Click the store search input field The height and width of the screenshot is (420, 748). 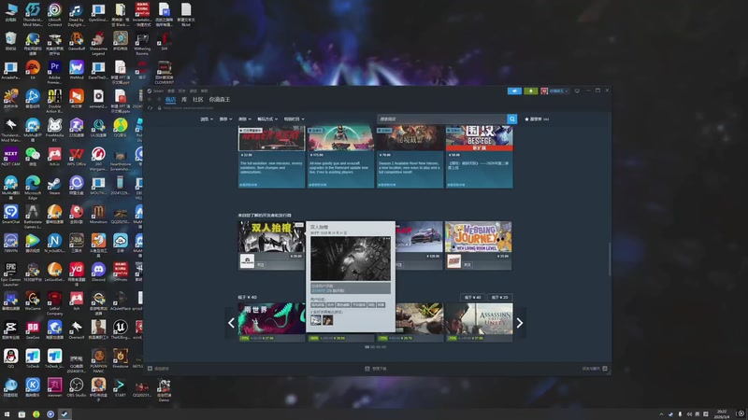tap(441, 119)
